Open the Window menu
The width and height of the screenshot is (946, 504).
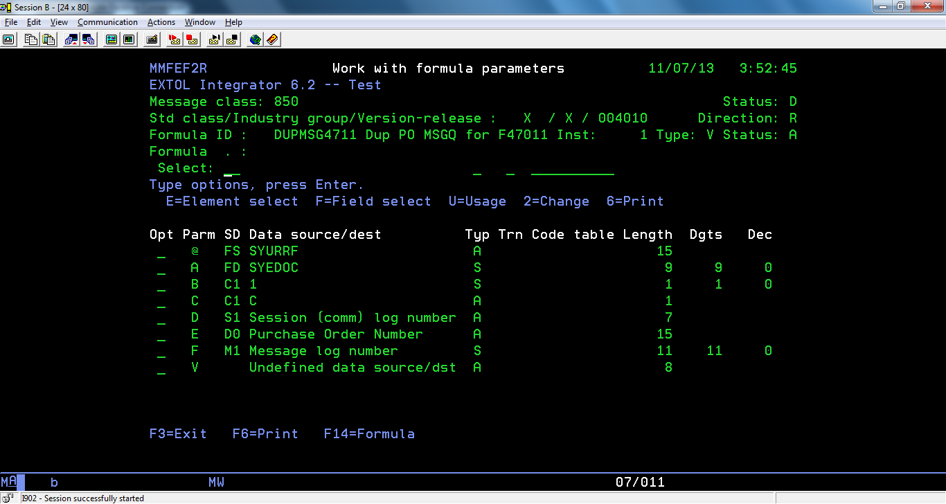point(200,22)
